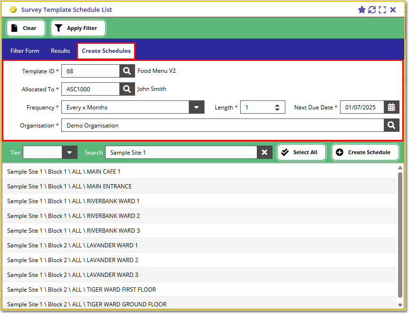Click the Tier combo box field
409x314 pixels.
[x=42, y=152]
